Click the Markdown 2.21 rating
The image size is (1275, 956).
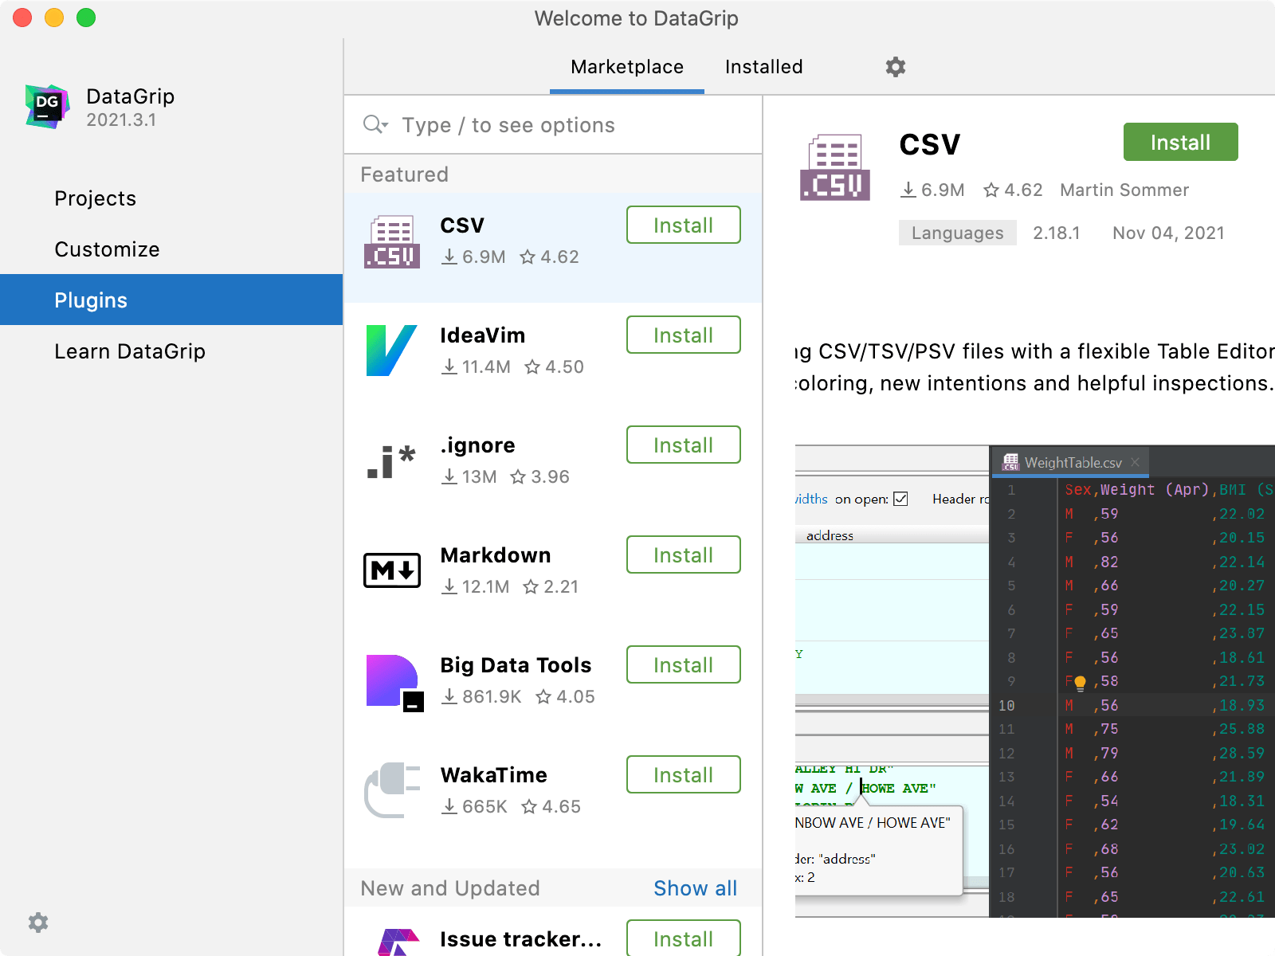[551, 587]
